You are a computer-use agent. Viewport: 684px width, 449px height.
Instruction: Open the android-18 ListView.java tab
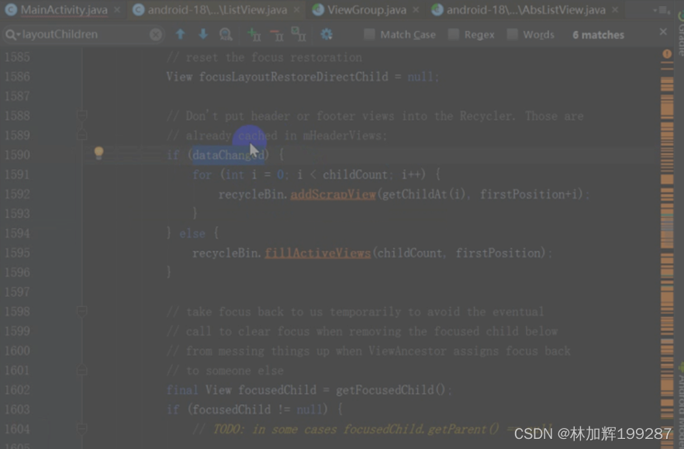(217, 9)
